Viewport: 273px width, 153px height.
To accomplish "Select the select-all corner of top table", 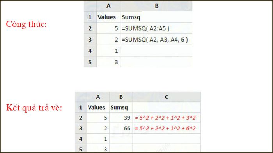I will tap(90, 6).
